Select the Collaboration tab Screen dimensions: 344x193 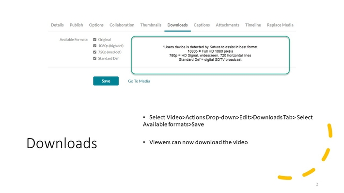(122, 25)
